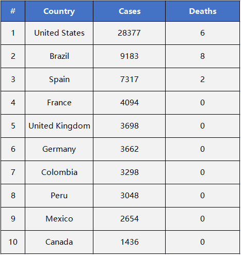The width and height of the screenshot is (241, 255).
Task: Select the Spain cell
Action: pyautogui.click(x=59, y=79)
